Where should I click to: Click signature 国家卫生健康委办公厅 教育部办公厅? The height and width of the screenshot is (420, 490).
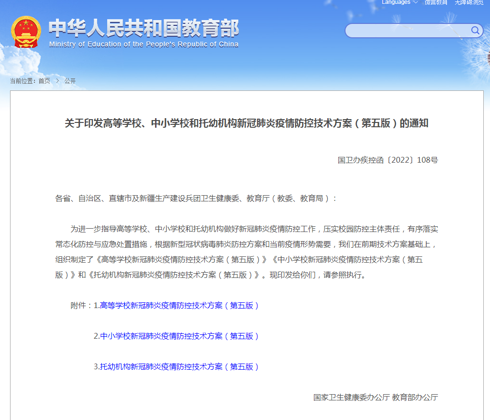tap(376, 397)
